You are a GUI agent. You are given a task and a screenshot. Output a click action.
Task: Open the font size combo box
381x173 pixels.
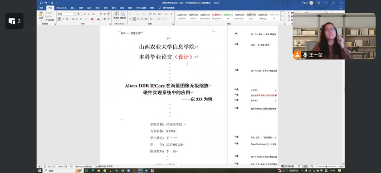[x=79, y=14]
